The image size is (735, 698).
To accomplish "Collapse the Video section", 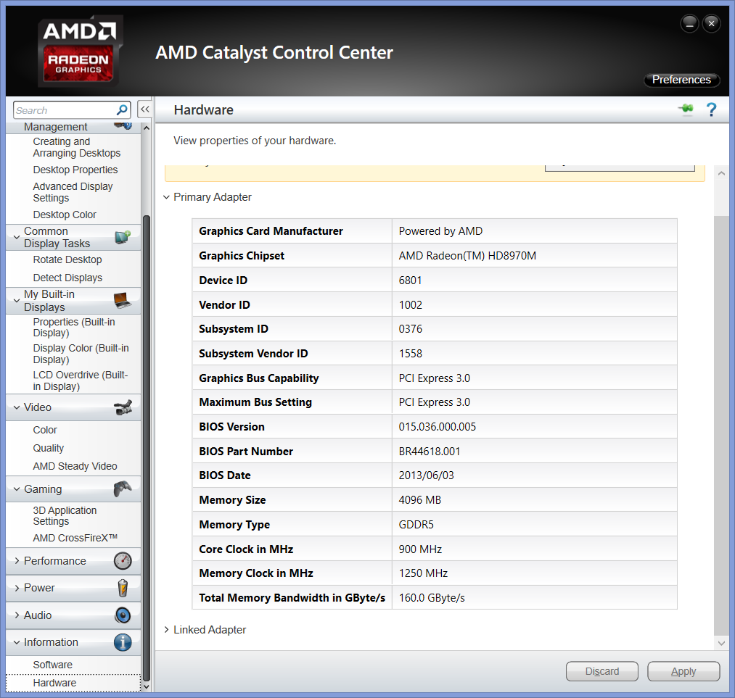I will coord(17,407).
